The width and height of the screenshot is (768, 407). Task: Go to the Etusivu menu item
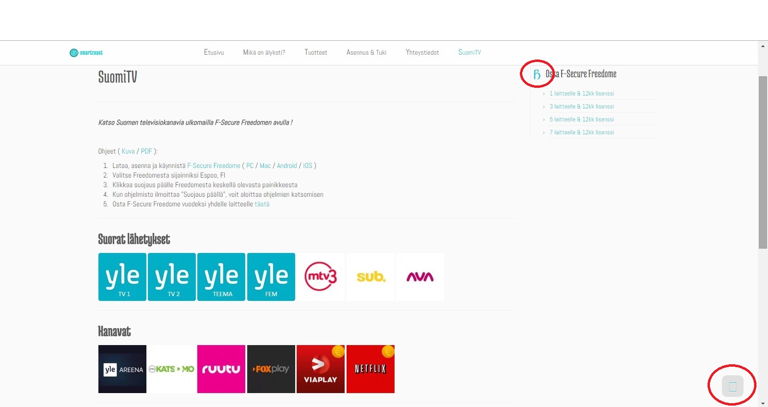pos(214,52)
